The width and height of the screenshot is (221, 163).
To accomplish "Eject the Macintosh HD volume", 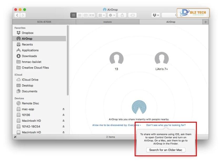I will click(x=63, y=120).
